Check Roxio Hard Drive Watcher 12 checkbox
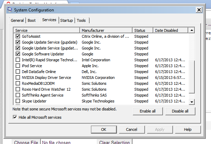211x144 pixels. (18, 89)
